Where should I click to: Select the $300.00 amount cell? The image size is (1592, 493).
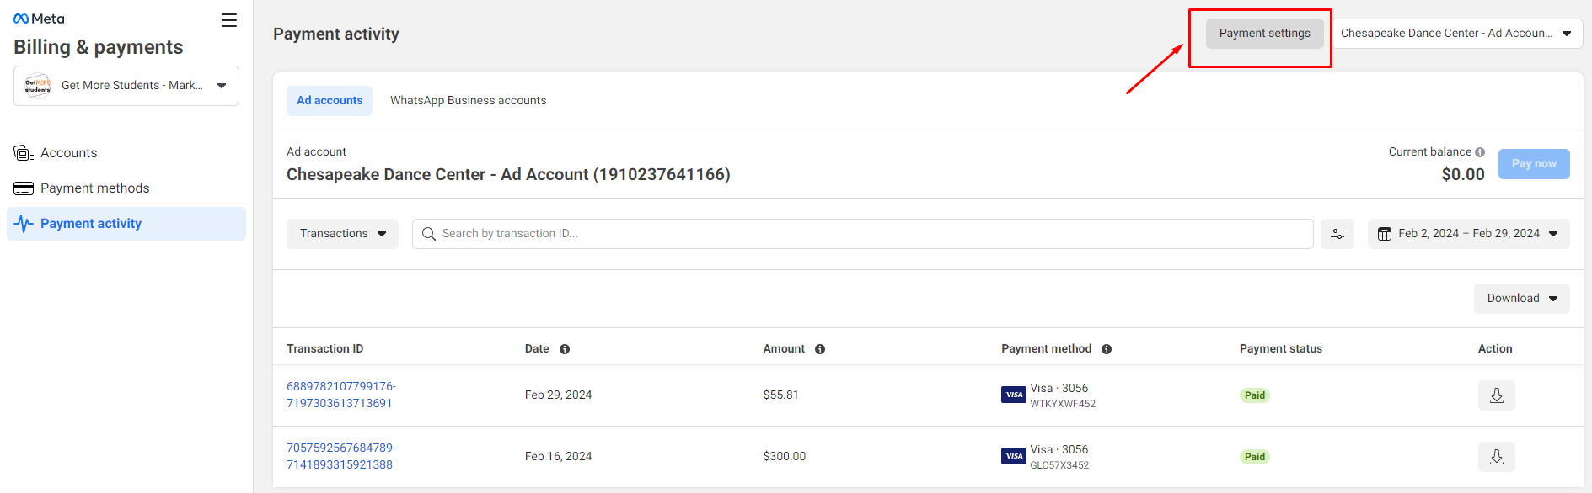click(785, 456)
